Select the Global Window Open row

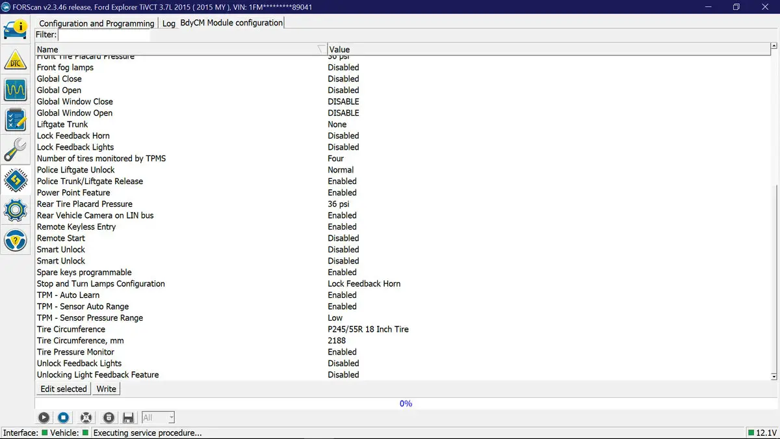[x=402, y=113]
